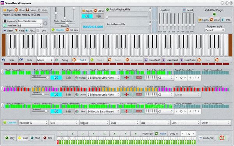
Task: Click Track 1 red 000 counter button
Action: (x=139, y=77)
